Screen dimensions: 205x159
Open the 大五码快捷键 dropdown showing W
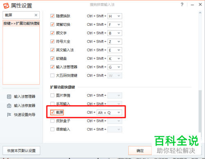[115, 76]
